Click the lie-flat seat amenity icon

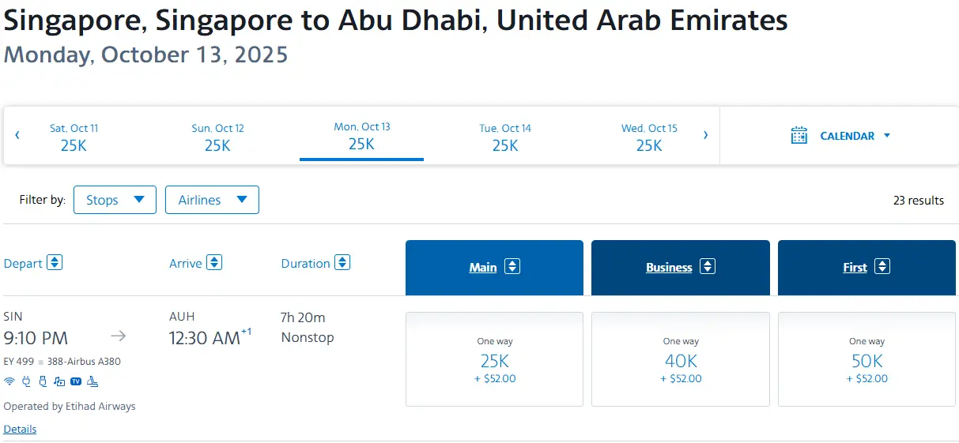[x=93, y=381]
